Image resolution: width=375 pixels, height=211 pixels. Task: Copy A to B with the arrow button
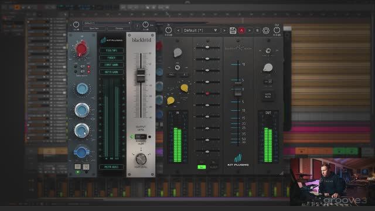coord(250,30)
